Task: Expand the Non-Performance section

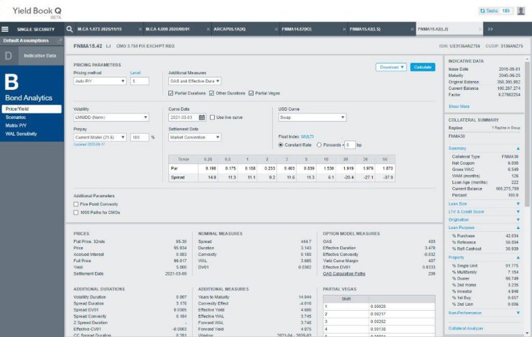Action: [x=518, y=313]
